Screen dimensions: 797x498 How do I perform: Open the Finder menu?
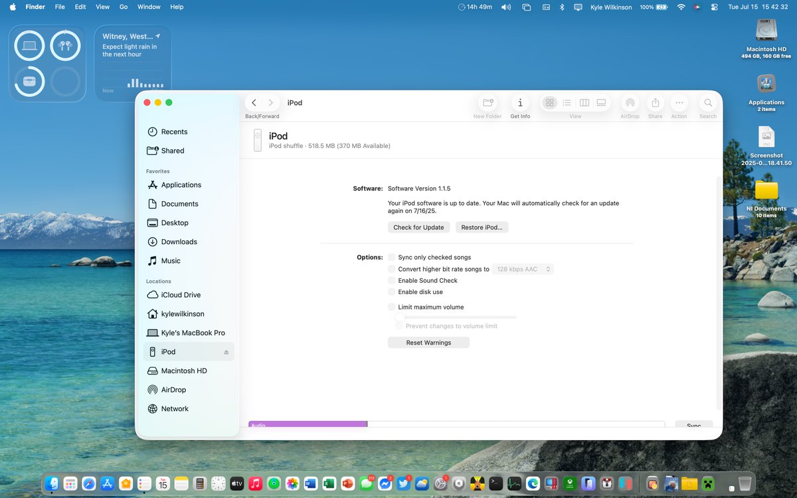35,7
